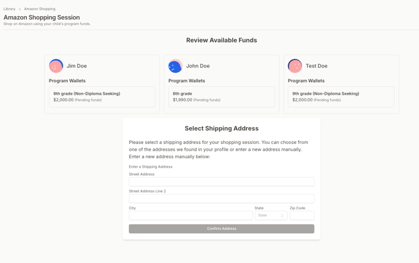The image size is (419, 263).
Task: Select the City input box
Action: (x=190, y=216)
